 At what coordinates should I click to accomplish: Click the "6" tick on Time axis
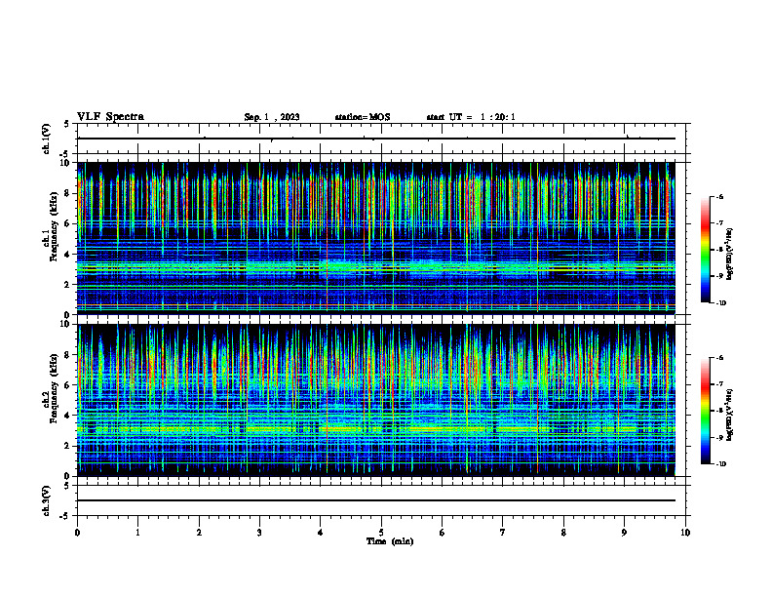pyautogui.click(x=443, y=533)
